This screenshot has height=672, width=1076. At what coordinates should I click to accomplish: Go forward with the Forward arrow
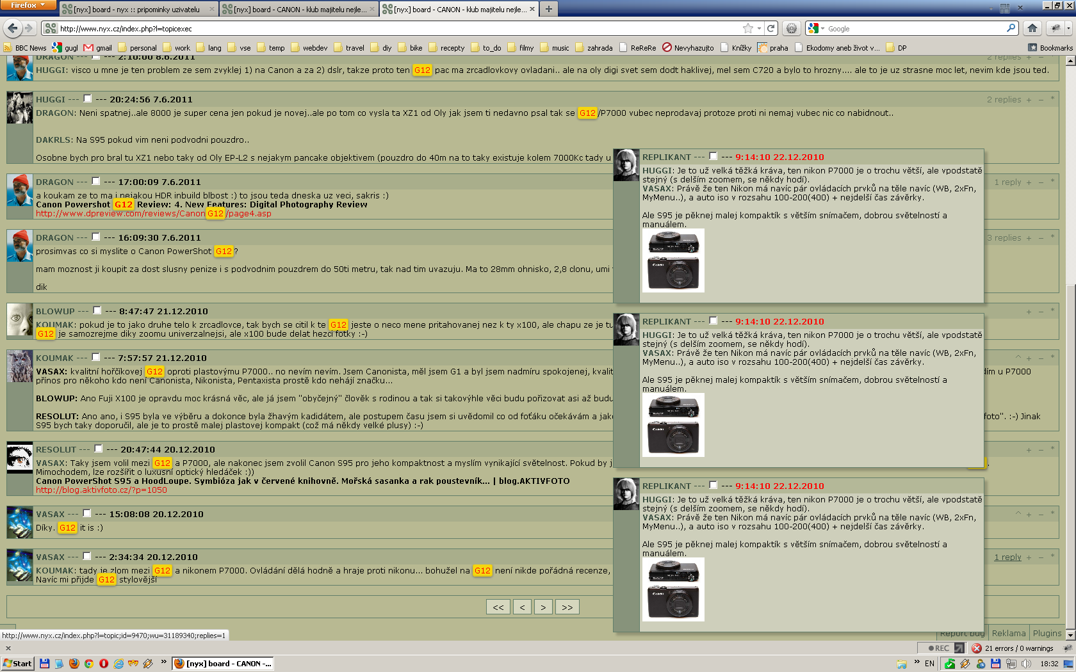click(28, 28)
